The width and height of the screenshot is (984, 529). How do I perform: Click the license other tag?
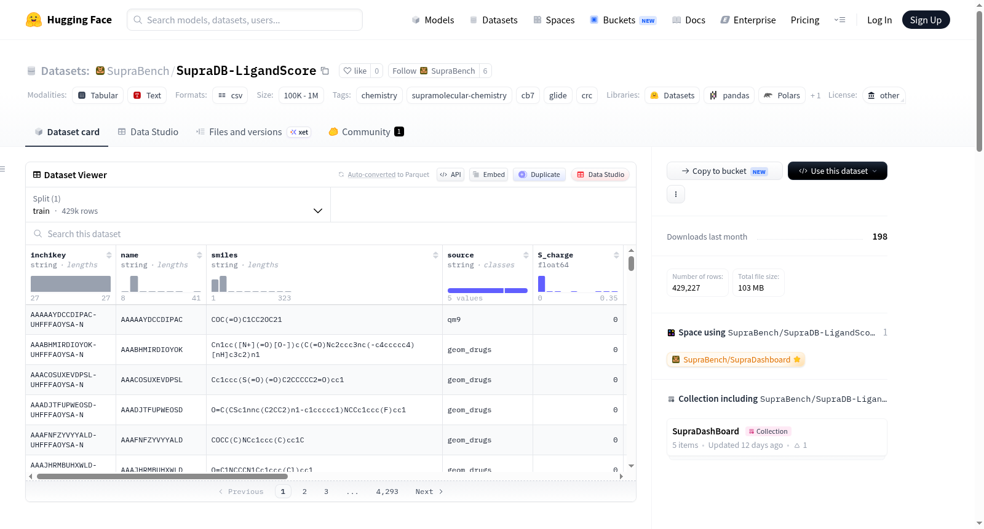883,95
